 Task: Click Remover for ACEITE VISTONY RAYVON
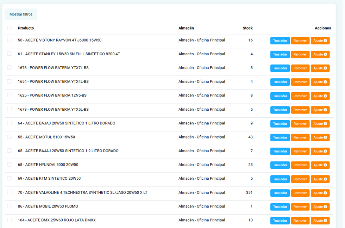[x=300, y=41]
